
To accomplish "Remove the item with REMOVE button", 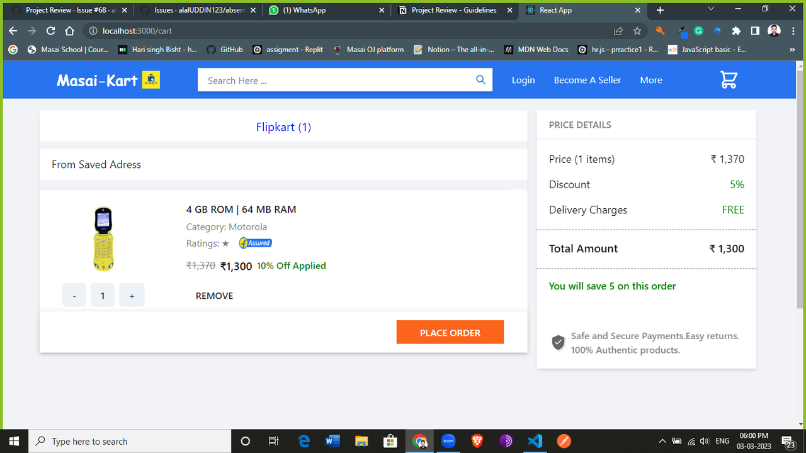I will point(215,296).
